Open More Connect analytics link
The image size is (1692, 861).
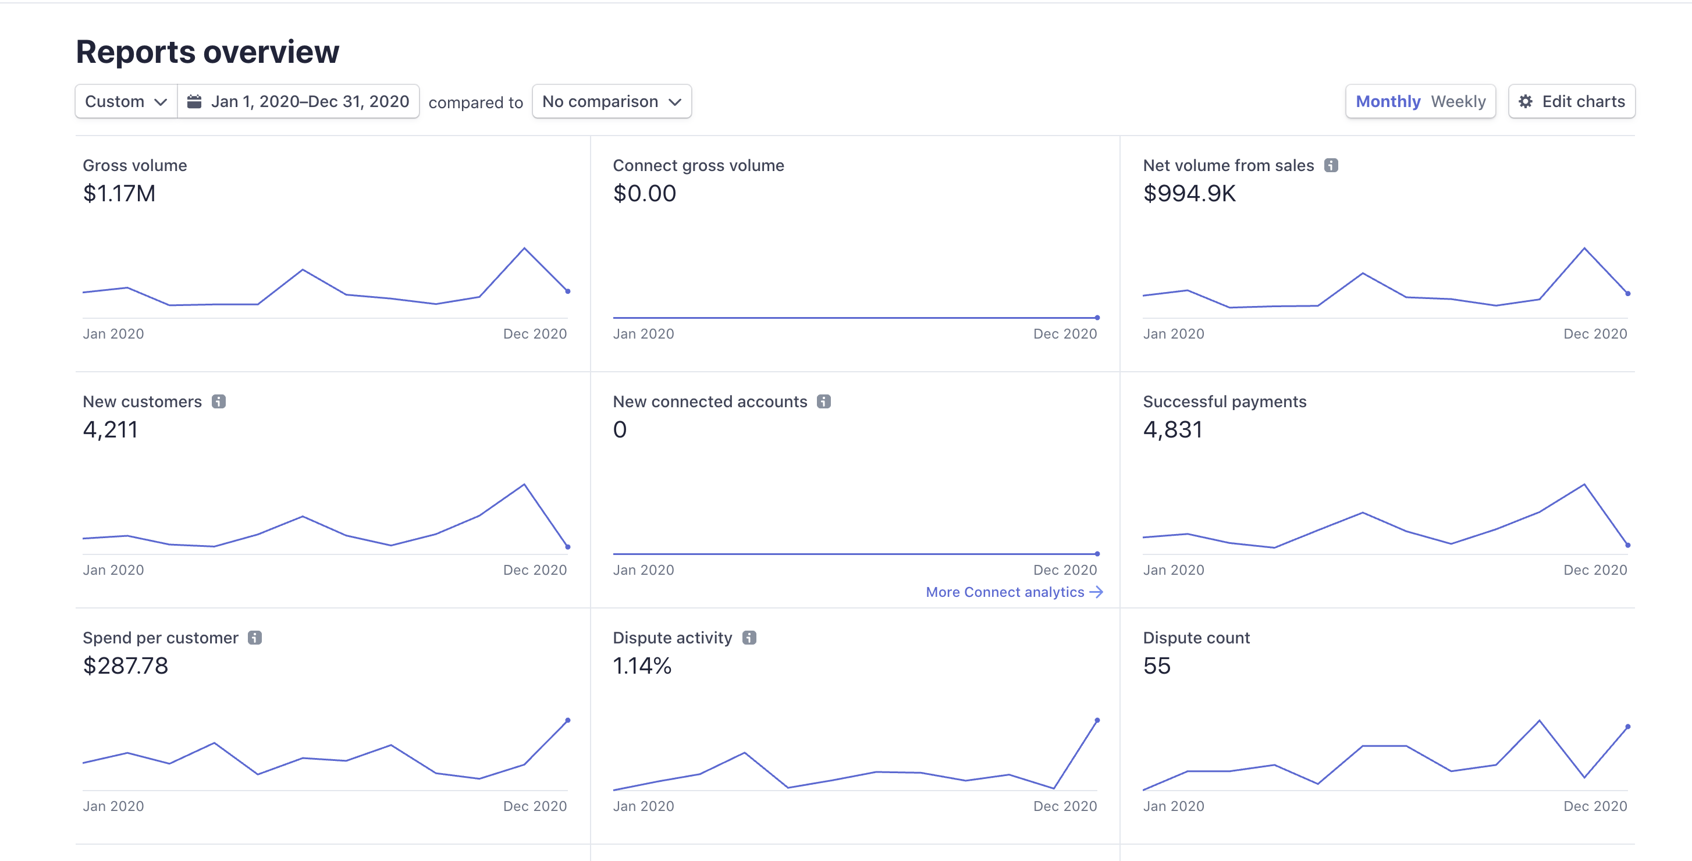pos(1004,592)
